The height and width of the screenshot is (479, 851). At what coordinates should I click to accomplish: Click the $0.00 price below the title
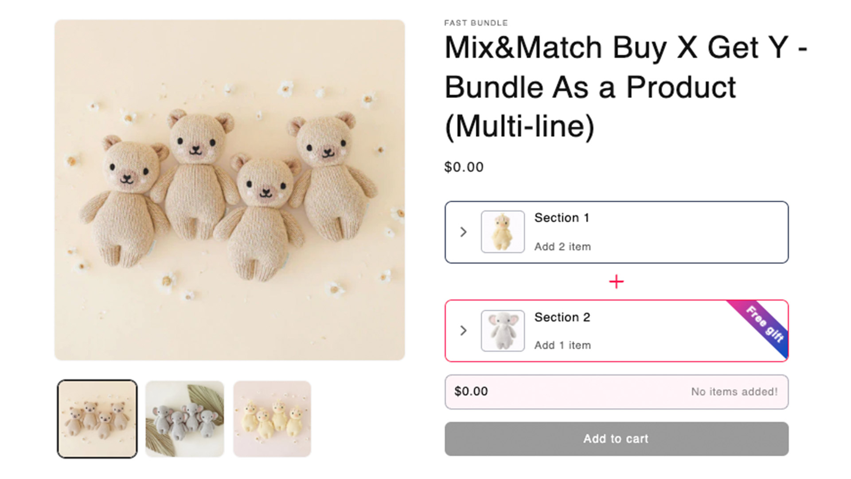point(464,167)
